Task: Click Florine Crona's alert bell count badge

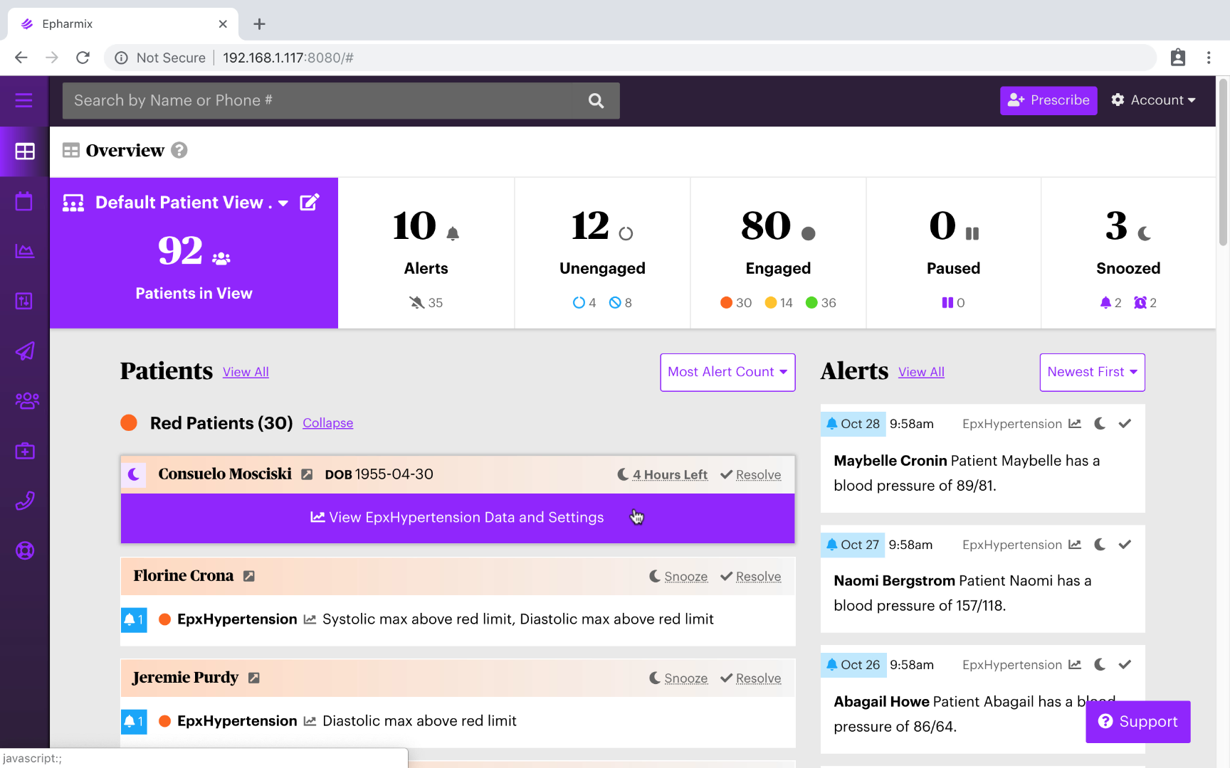Action: 134,619
